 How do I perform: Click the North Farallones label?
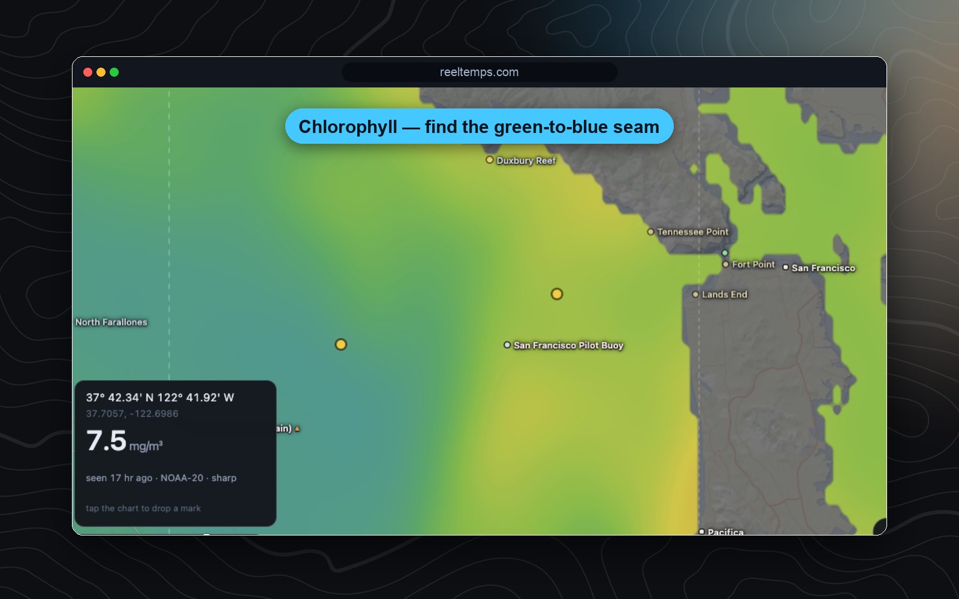(111, 322)
